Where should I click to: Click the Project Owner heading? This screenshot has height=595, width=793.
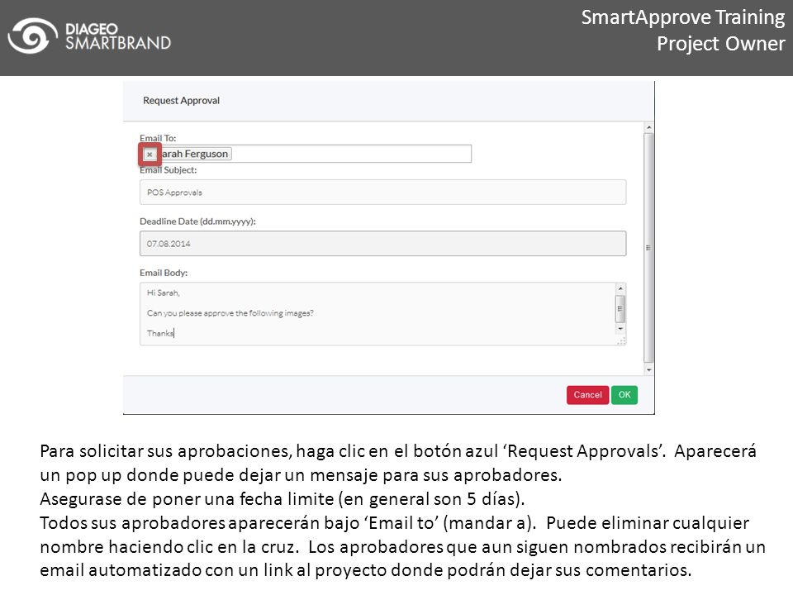click(720, 44)
